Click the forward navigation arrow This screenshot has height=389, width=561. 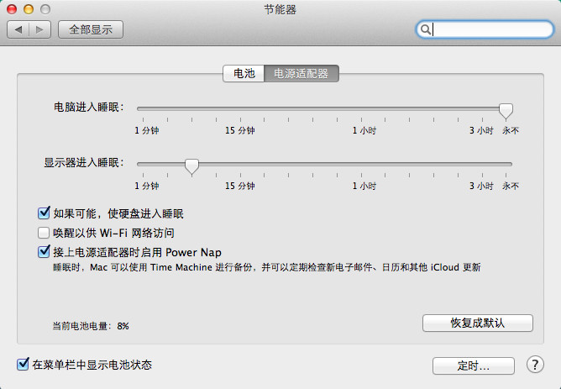(40, 29)
